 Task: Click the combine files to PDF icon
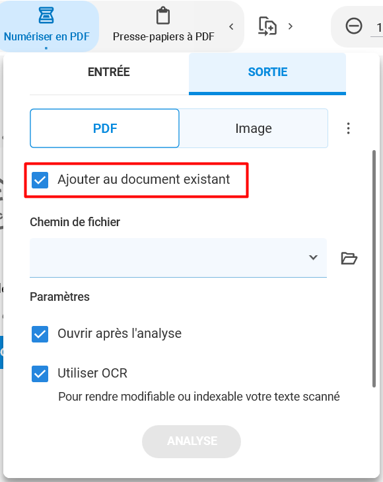[x=267, y=26]
